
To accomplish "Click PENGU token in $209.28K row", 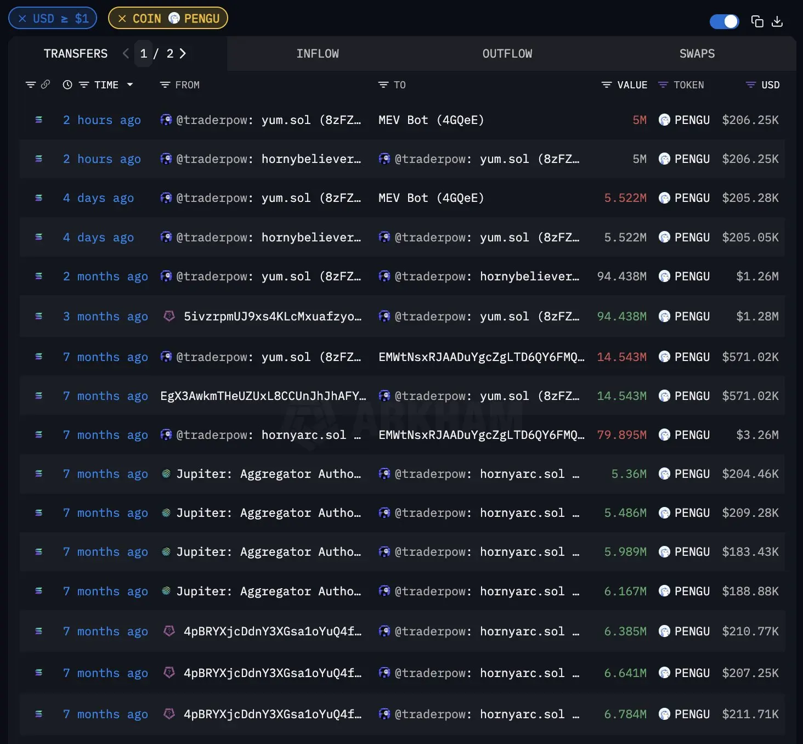I will tap(692, 513).
